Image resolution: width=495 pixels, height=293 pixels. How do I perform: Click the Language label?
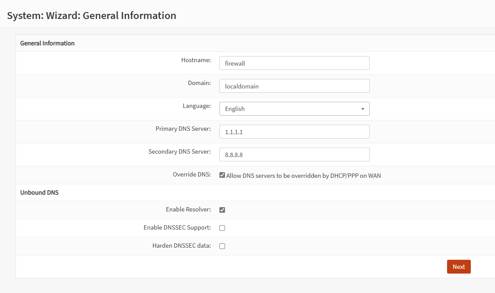tap(197, 106)
